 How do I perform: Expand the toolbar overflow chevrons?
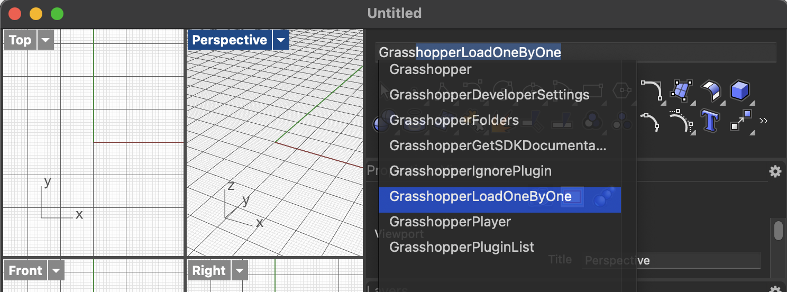[763, 121]
